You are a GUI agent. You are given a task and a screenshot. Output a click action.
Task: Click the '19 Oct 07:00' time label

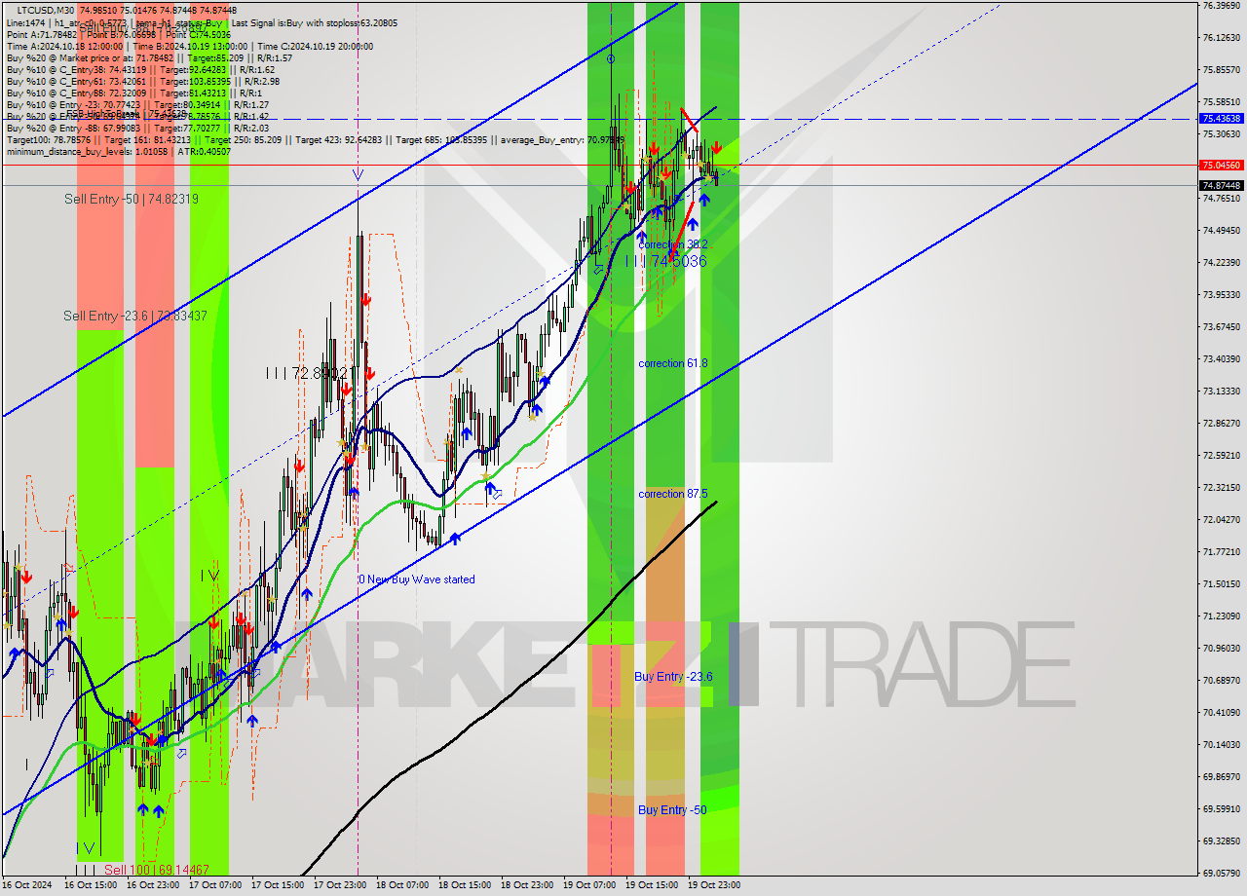coord(589,885)
